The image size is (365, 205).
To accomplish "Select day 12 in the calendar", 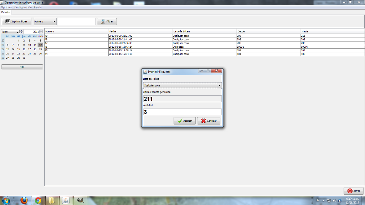I will 40,45.
